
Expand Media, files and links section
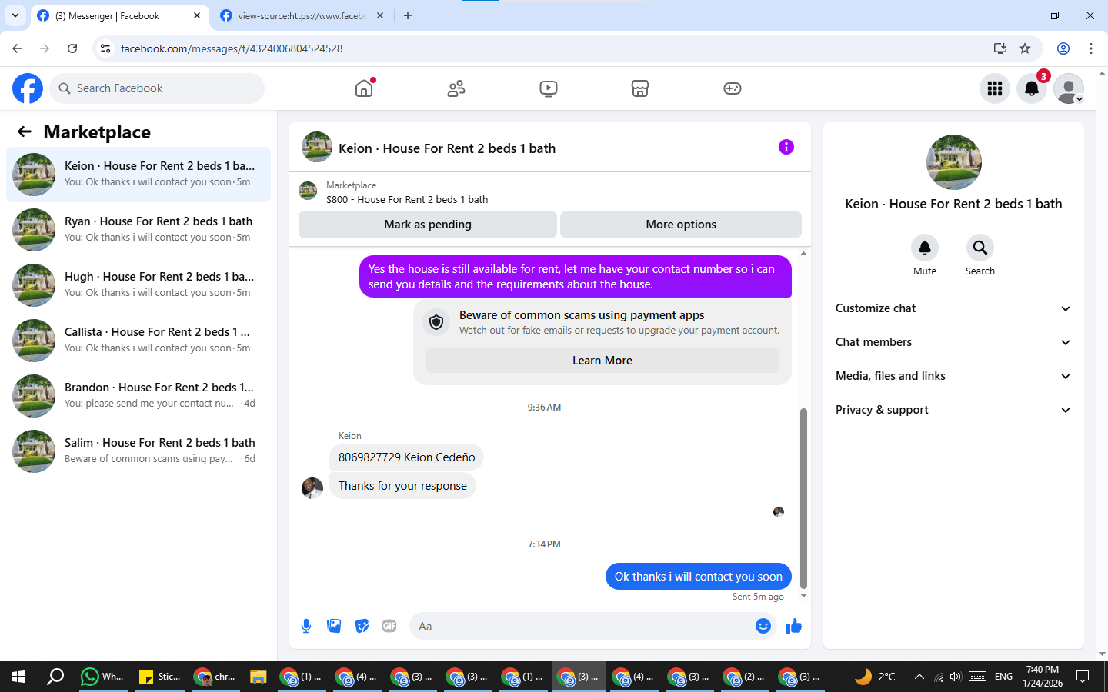pos(954,376)
